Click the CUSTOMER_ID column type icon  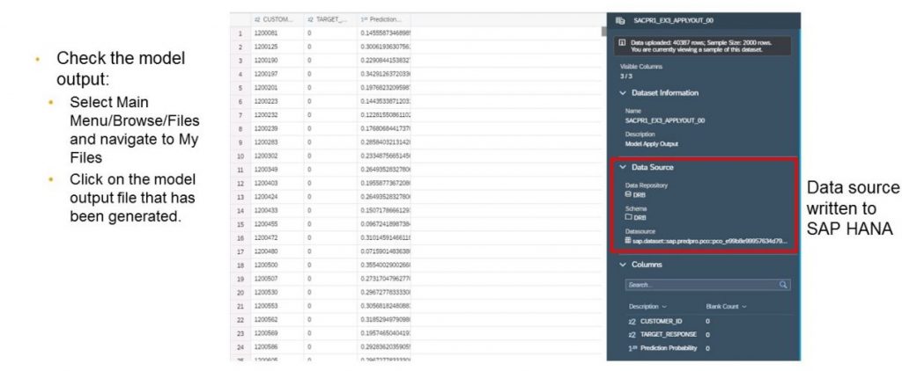point(632,322)
